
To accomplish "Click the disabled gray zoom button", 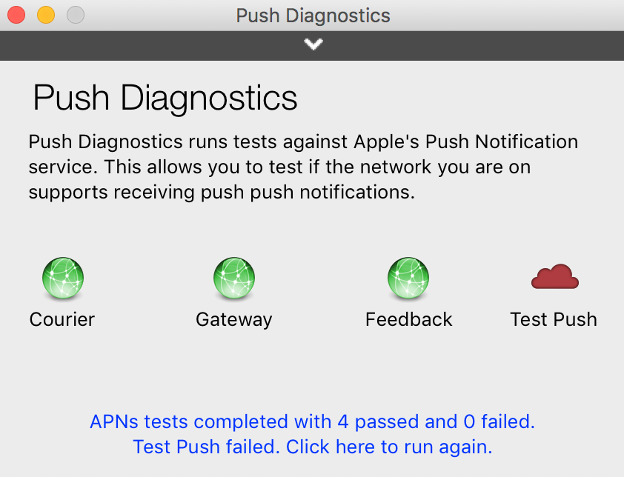I will [x=75, y=15].
